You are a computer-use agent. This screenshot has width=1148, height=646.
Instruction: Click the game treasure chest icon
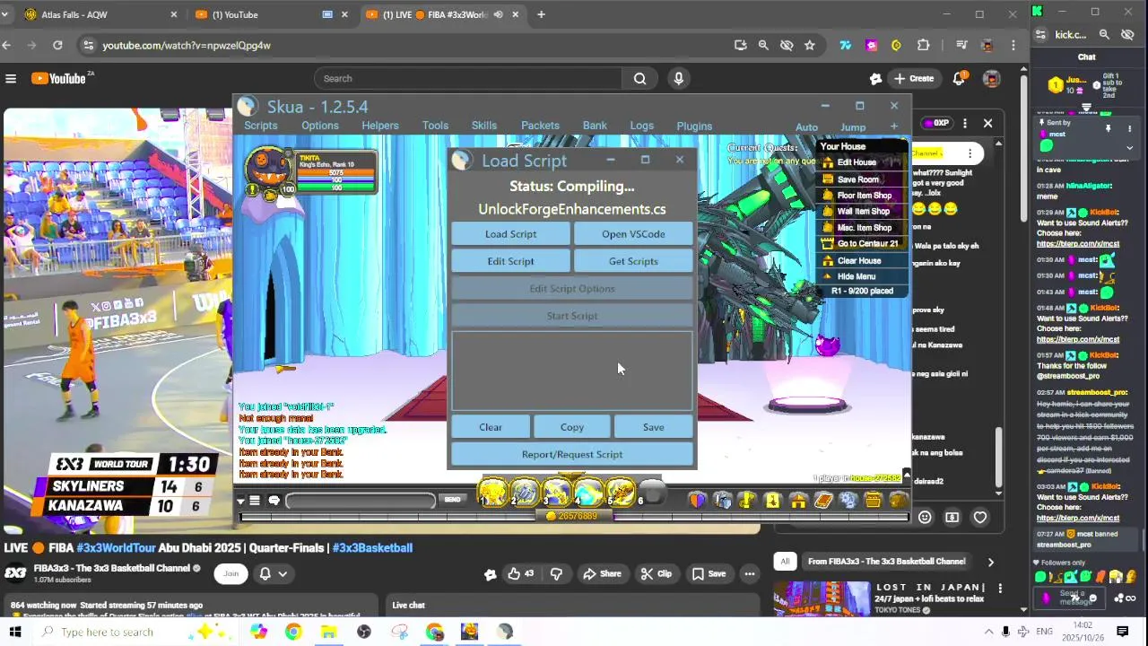(x=873, y=501)
